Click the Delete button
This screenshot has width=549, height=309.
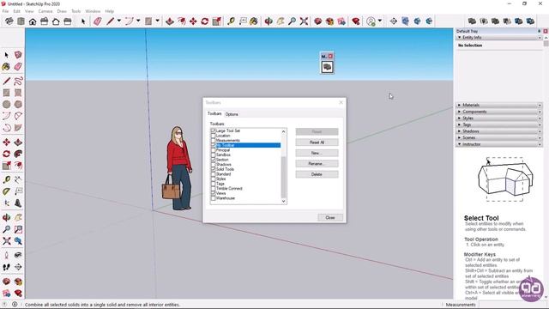click(x=317, y=174)
